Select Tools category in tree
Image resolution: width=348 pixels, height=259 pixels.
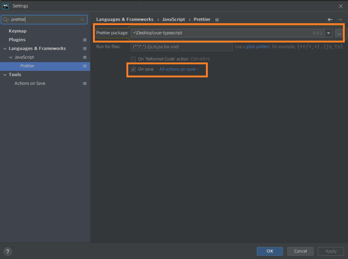pyautogui.click(x=15, y=74)
